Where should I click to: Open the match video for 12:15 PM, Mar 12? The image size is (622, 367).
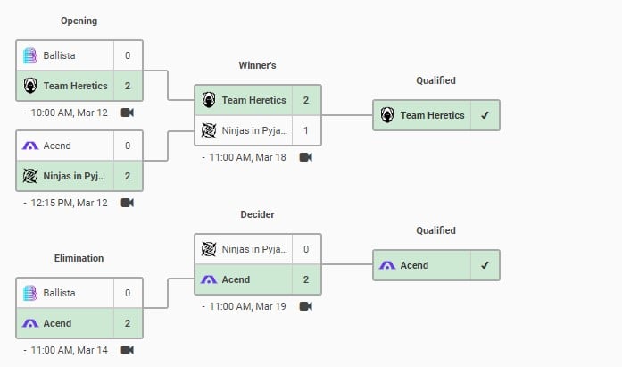point(127,203)
